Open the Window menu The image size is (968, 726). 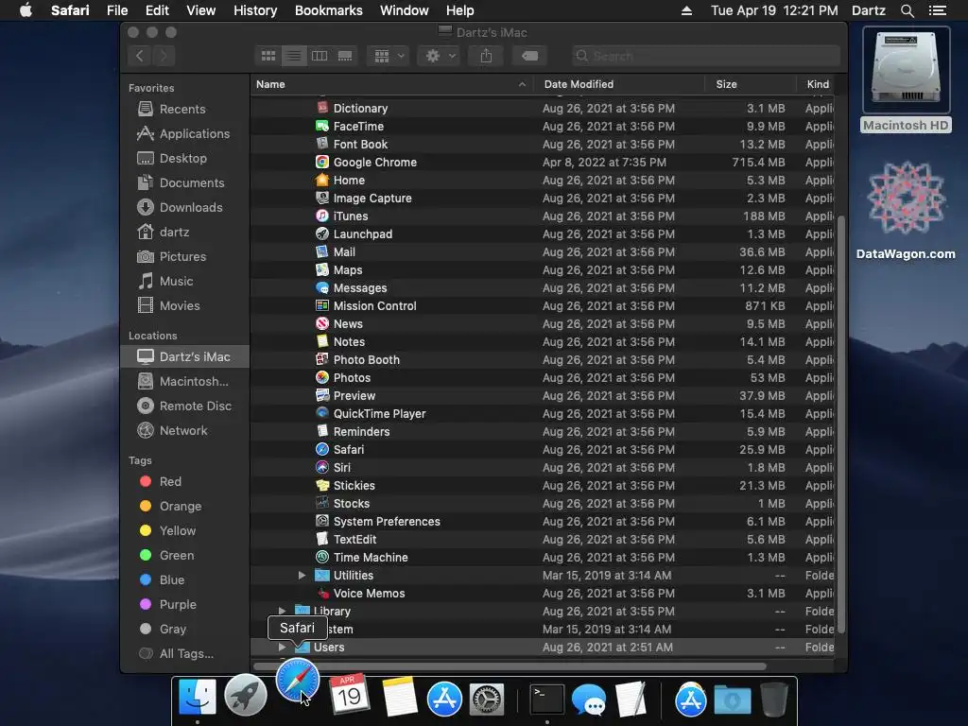click(405, 10)
